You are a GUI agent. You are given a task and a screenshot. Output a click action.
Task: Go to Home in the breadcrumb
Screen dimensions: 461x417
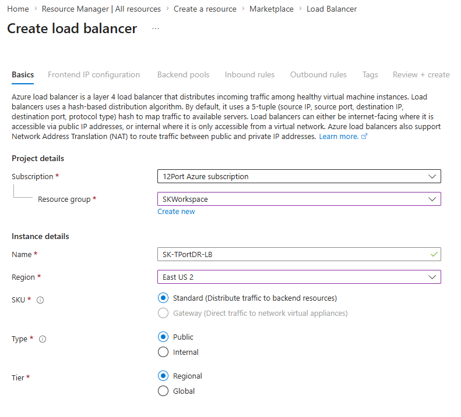(x=18, y=9)
